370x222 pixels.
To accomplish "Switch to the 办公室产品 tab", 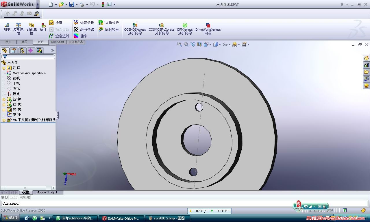I will click(x=76, y=42).
